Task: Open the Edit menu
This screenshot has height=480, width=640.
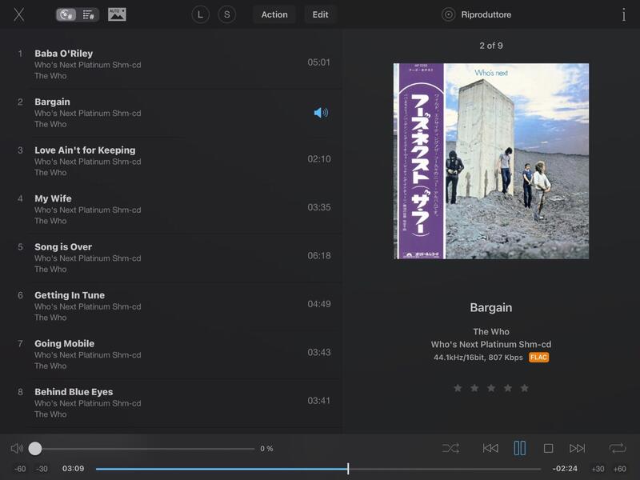Action: [x=320, y=14]
